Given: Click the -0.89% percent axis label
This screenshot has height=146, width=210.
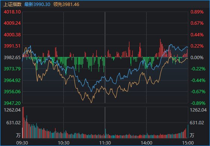Looking at the screenshot, I should coord(198,103).
